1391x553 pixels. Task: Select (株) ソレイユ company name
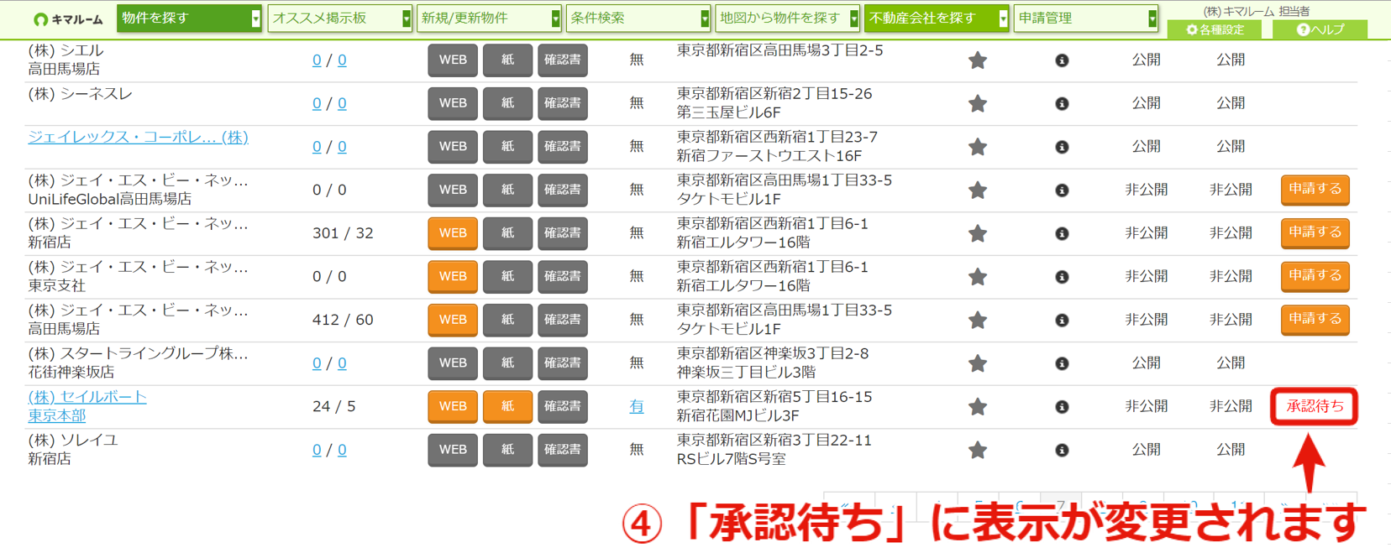point(73,441)
